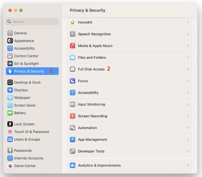Open App Management label text

pyautogui.click(x=93, y=140)
